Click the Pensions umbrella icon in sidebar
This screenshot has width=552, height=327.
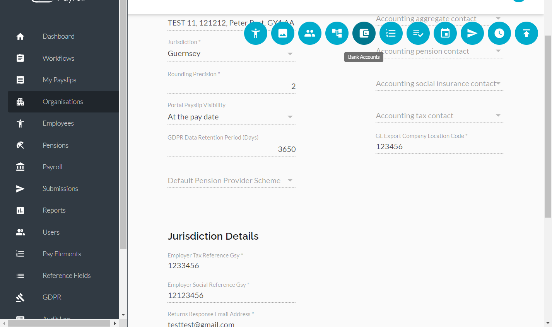(21, 145)
